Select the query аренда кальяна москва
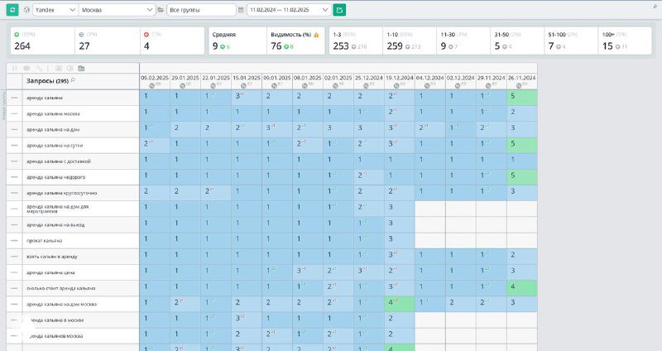Screen dimensions: 662x351 point(53,113)
